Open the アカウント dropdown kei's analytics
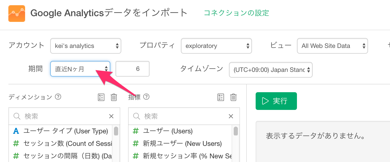This screenshot has width=390, height=162. 85,46
